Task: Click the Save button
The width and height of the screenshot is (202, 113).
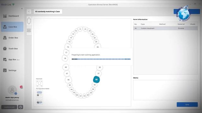Action: coord(187,105)
